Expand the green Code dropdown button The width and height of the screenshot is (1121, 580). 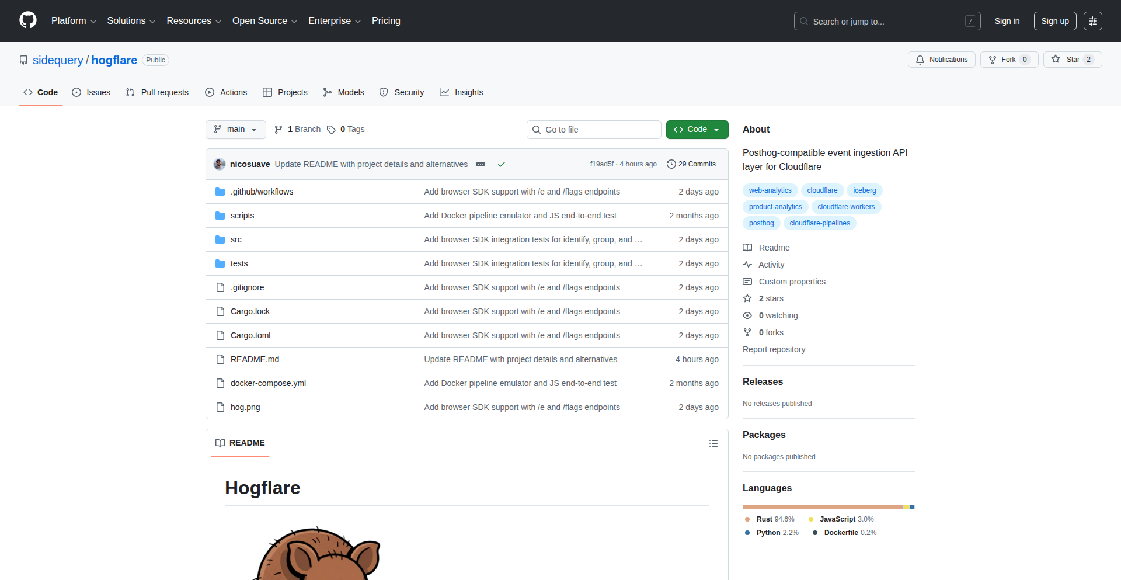coord(697,129)
